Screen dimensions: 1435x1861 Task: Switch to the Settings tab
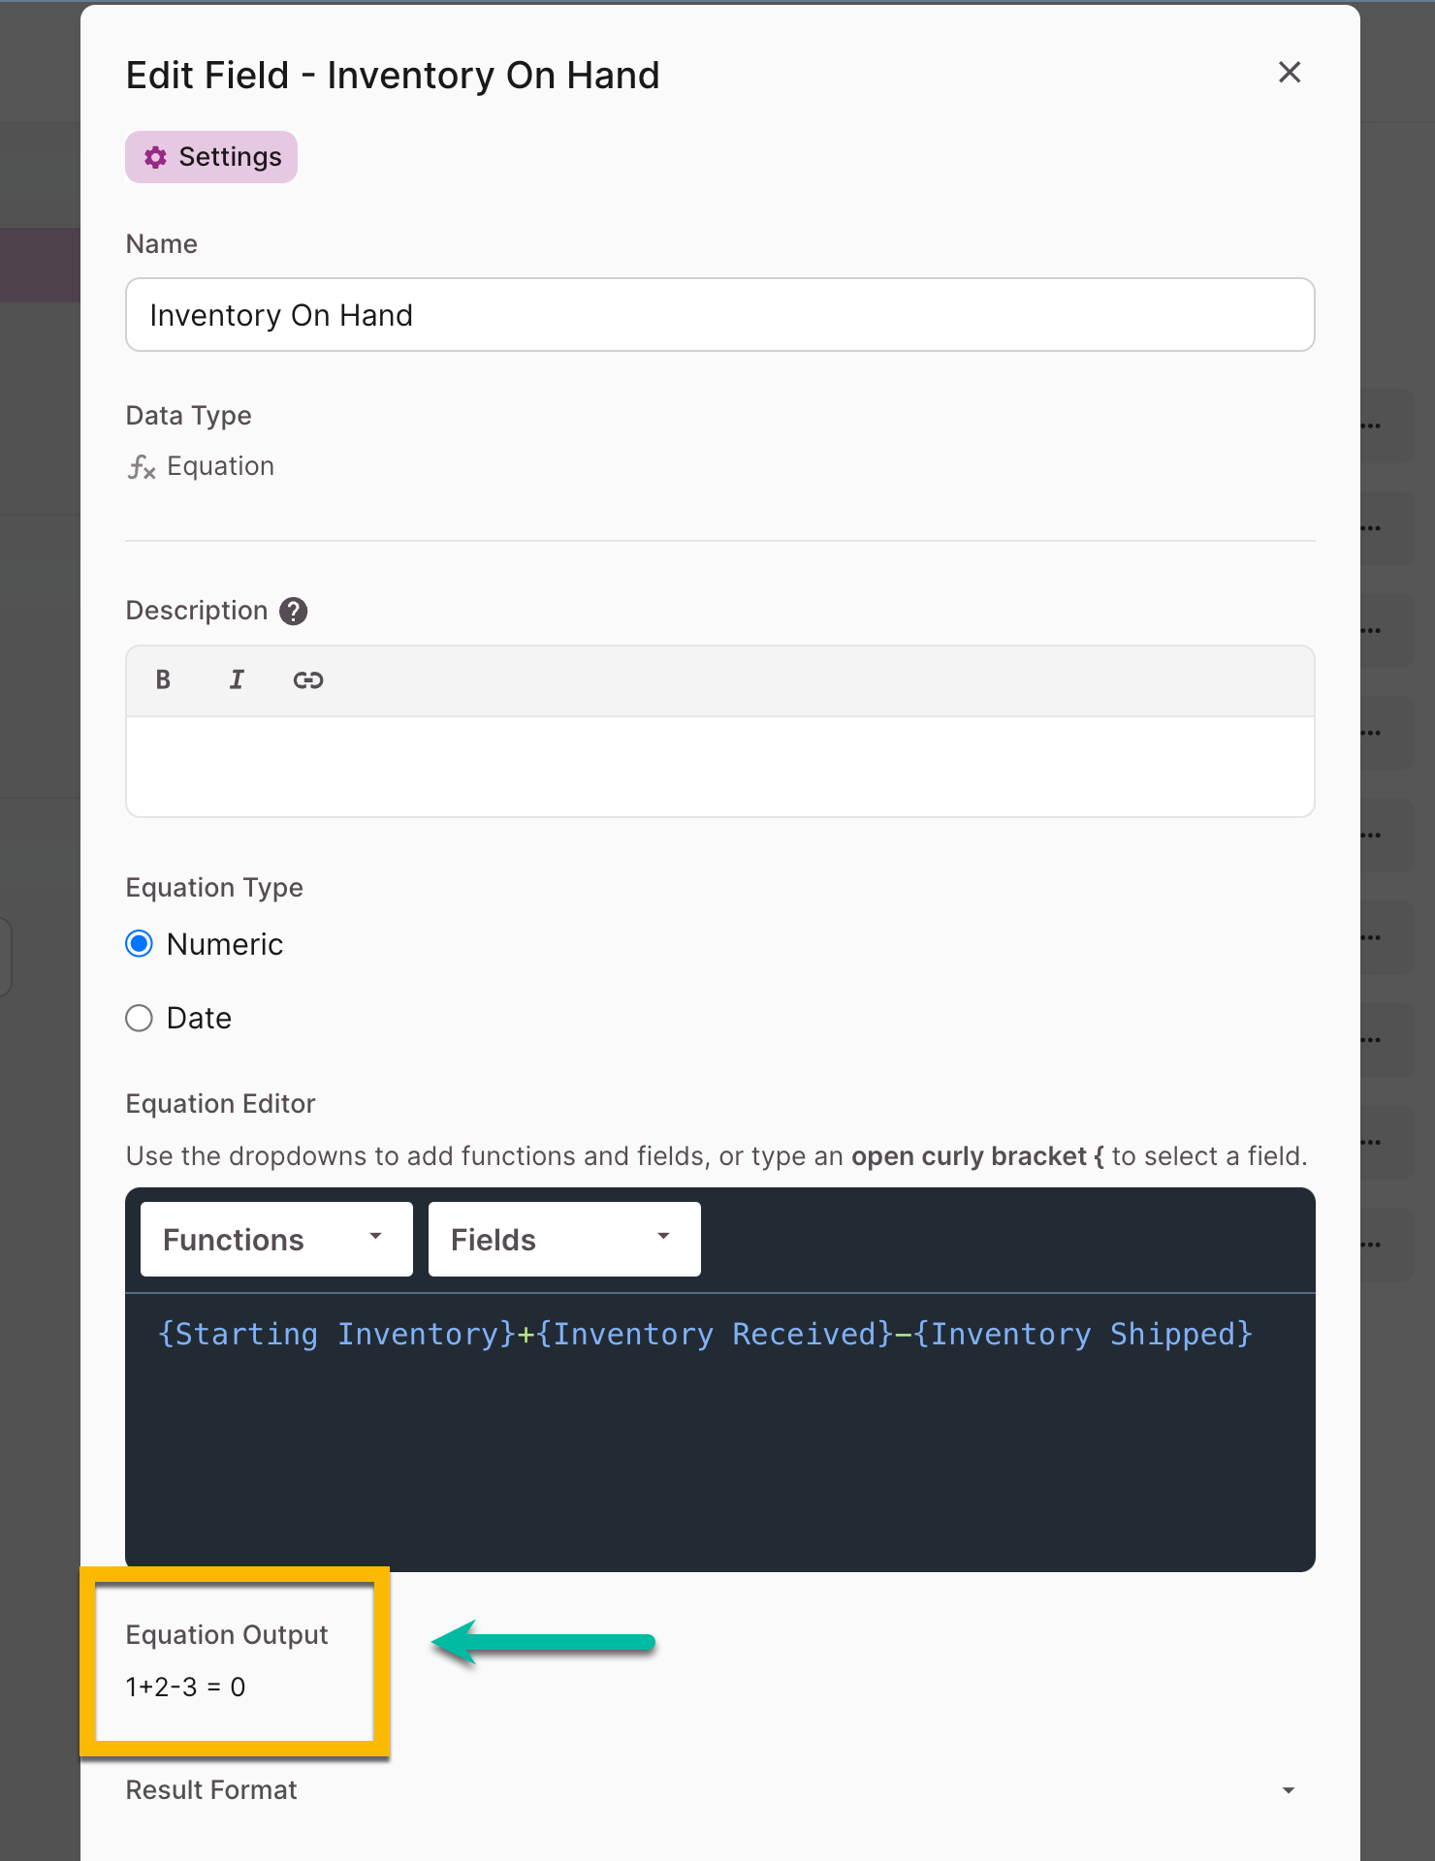211,157
